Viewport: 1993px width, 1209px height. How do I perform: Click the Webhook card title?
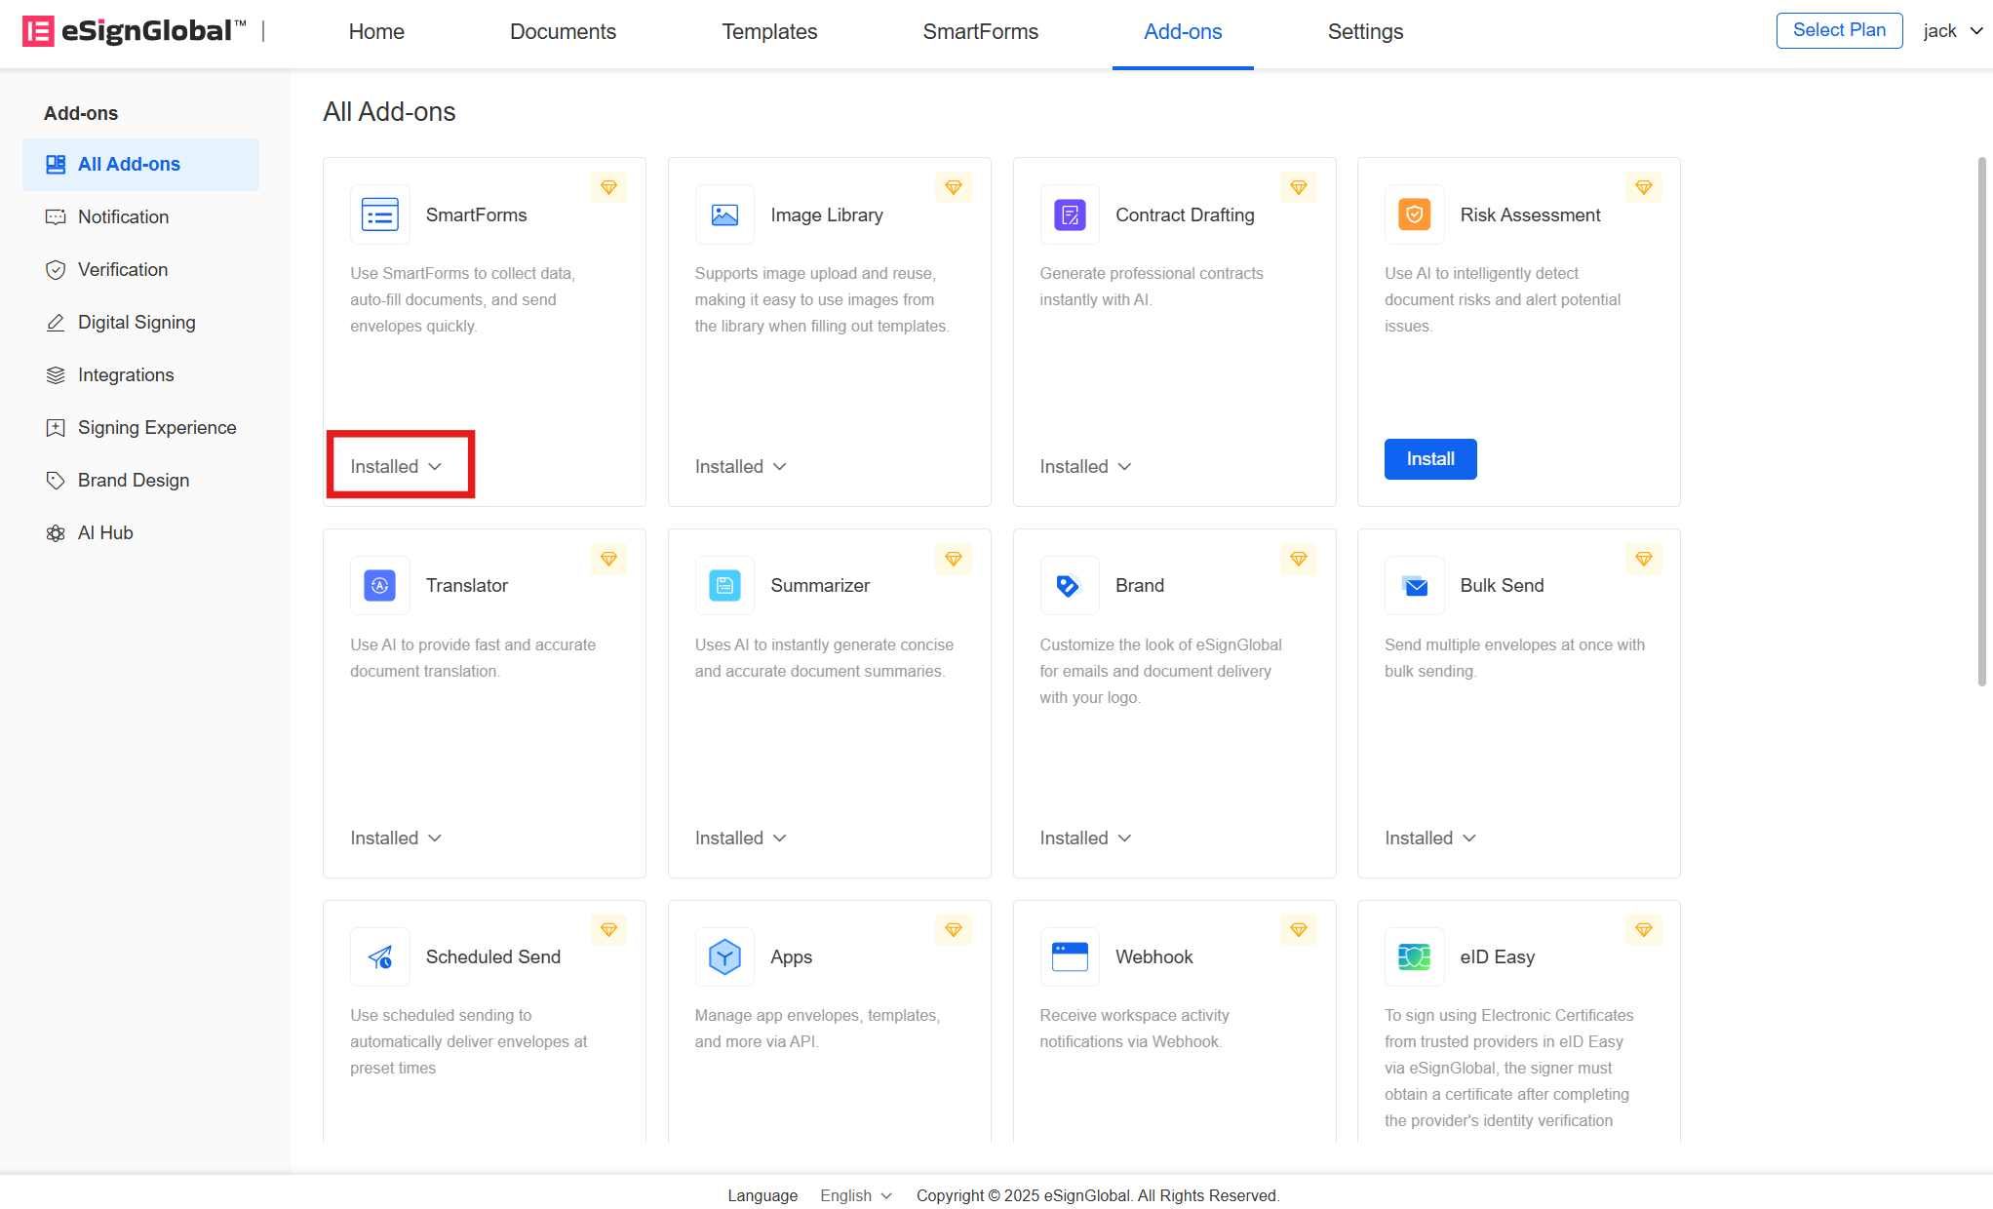[1153, 956]
